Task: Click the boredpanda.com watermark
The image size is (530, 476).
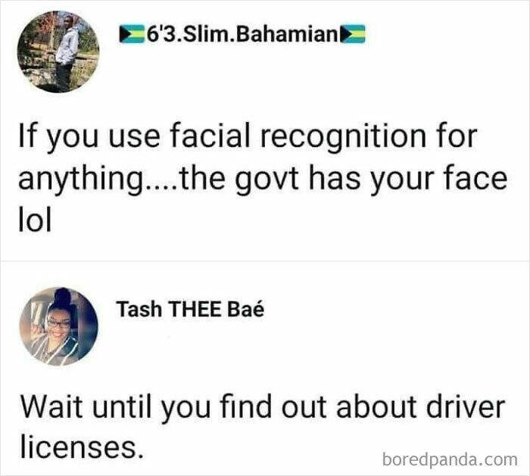Action: (450, 459)
